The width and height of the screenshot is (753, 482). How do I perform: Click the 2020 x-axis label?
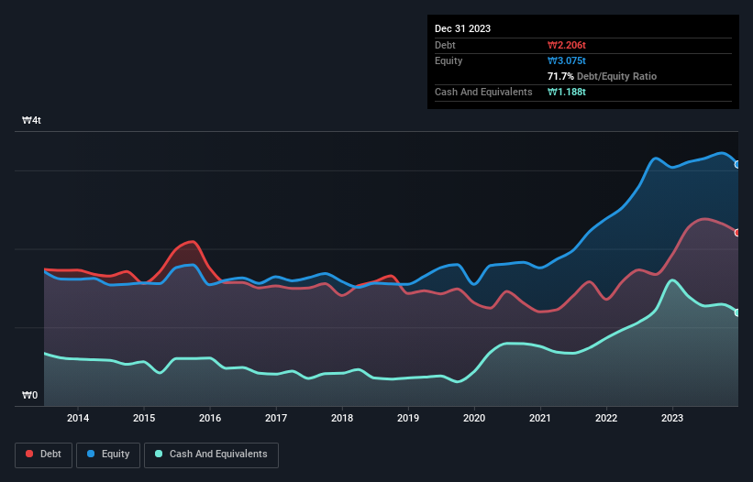(474, 418)
